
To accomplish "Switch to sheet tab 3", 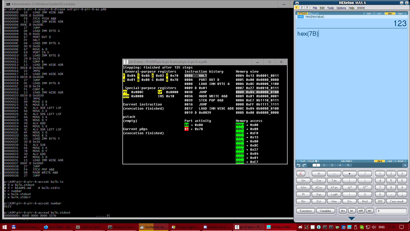I will click(x=332, y=165).
